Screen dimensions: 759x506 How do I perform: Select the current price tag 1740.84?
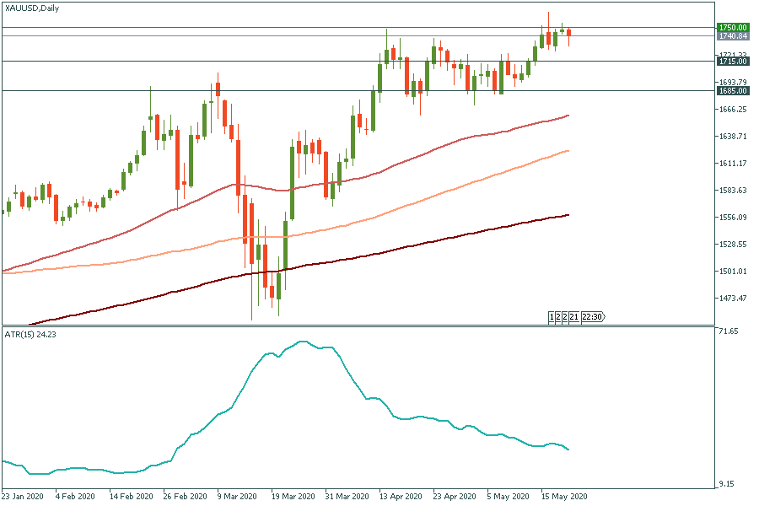pyautogui.click(x=732, y=36)
